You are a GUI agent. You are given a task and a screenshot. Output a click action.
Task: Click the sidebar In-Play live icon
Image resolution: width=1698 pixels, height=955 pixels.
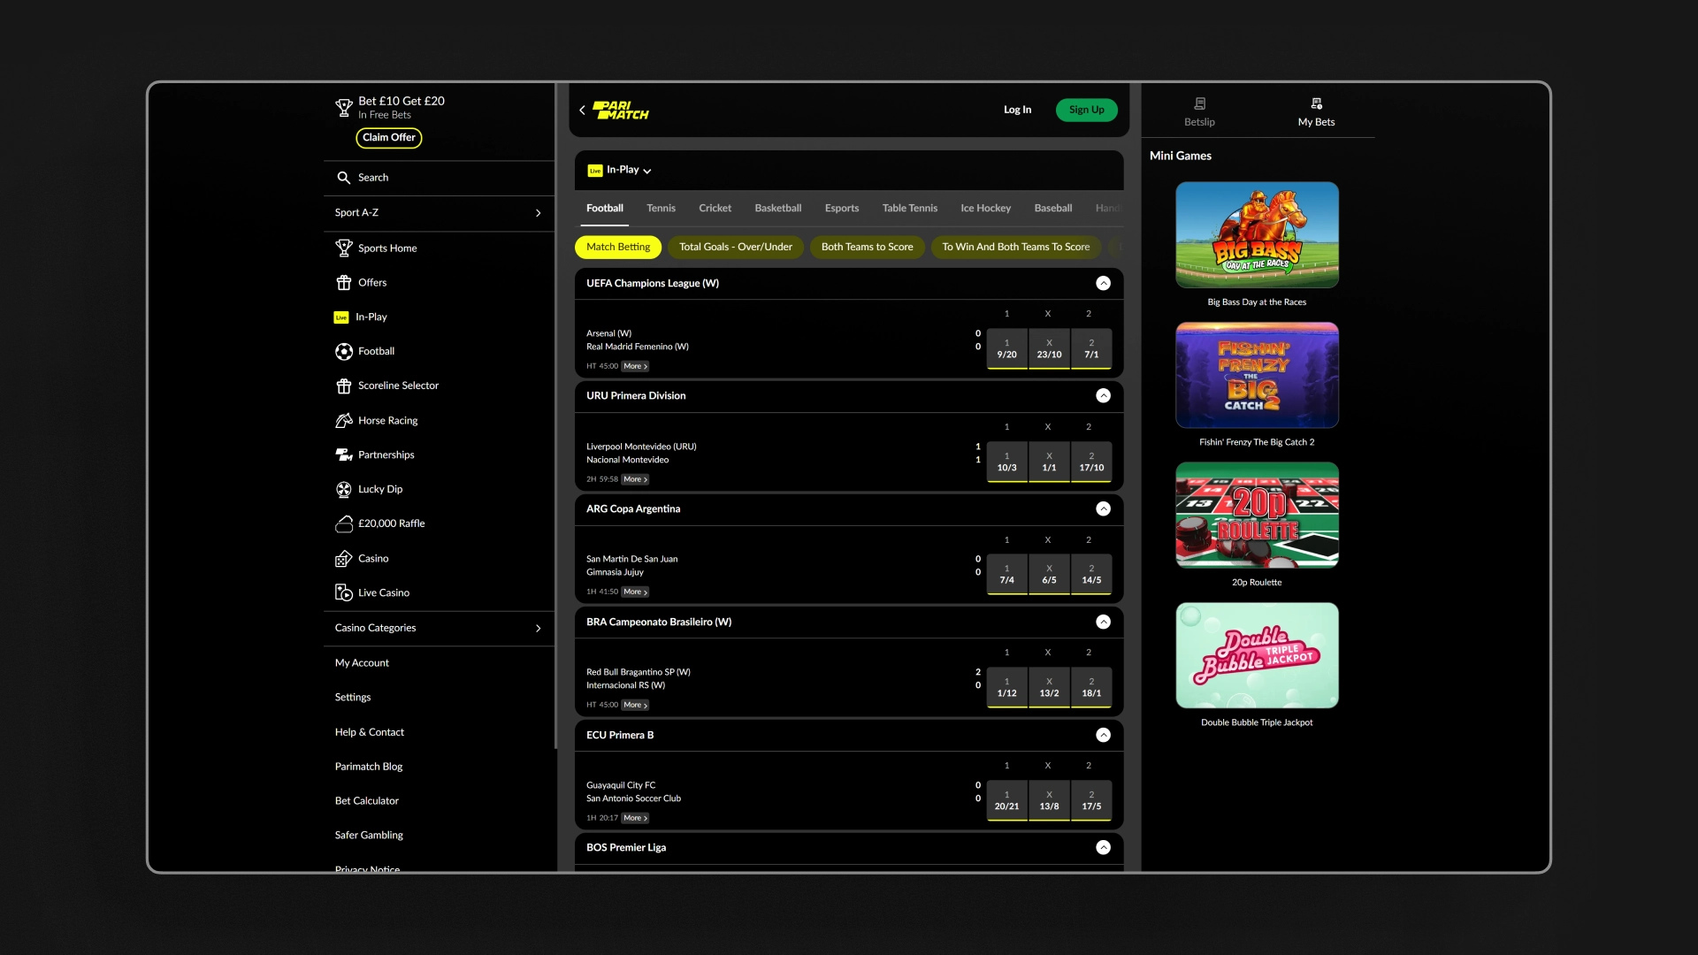point(341,317)
